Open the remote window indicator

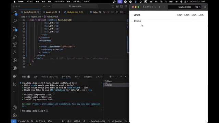click(x=13, y=121)
